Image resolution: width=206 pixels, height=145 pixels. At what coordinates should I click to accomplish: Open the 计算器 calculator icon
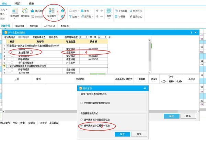pos(116,16)
